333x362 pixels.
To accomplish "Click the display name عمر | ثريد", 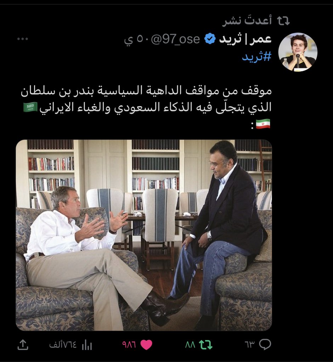I will (245, 39).
